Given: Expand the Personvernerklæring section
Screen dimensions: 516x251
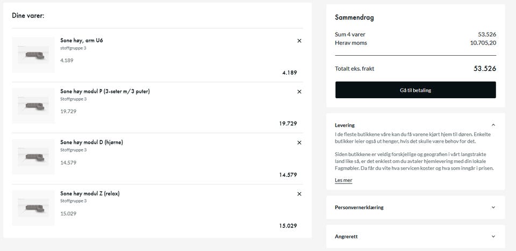Looking at the screenshot, I should click(493, 207).
